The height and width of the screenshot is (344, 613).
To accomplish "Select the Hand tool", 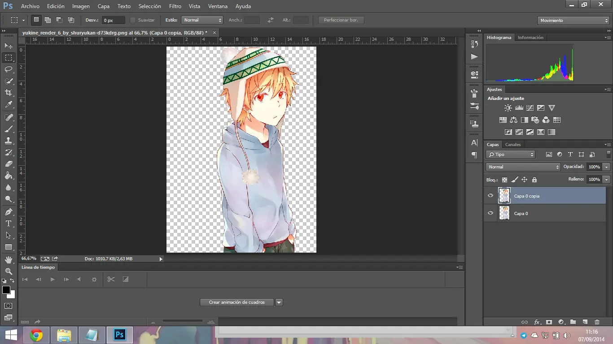I will [9, 259].
